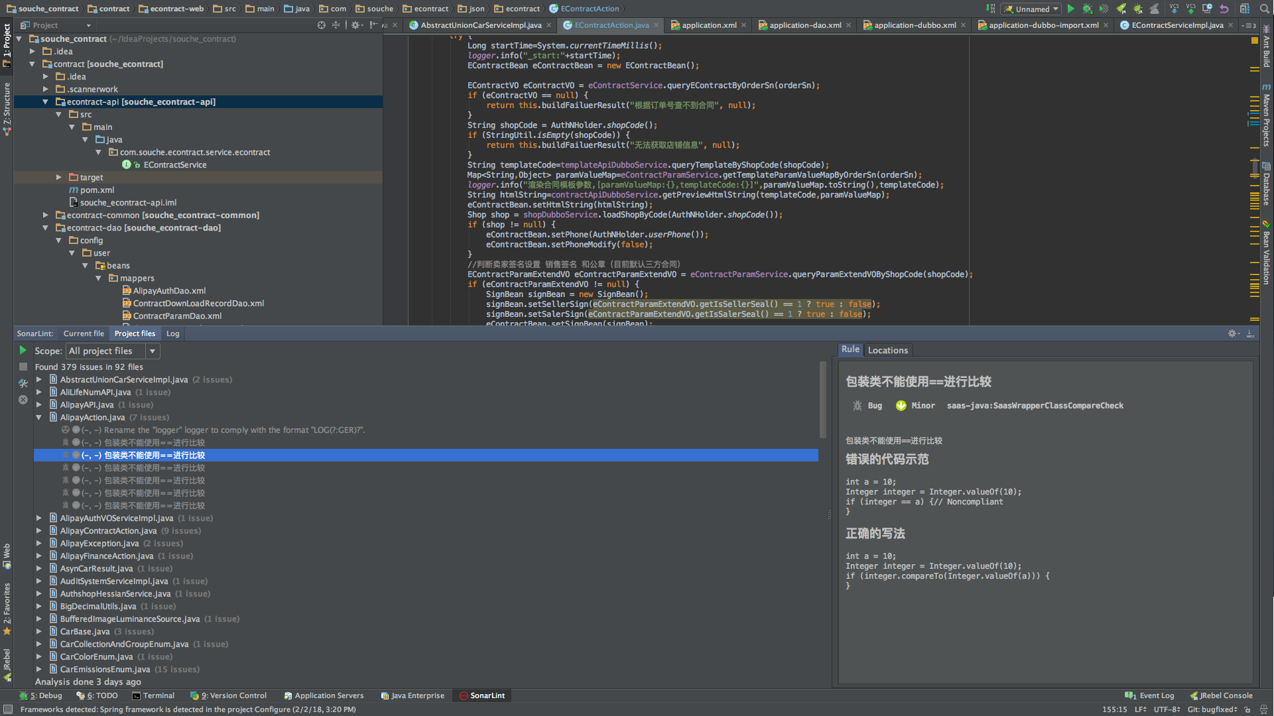Collapse all icon in Project panel header
Screen dimensions: 1274x716
336,25
